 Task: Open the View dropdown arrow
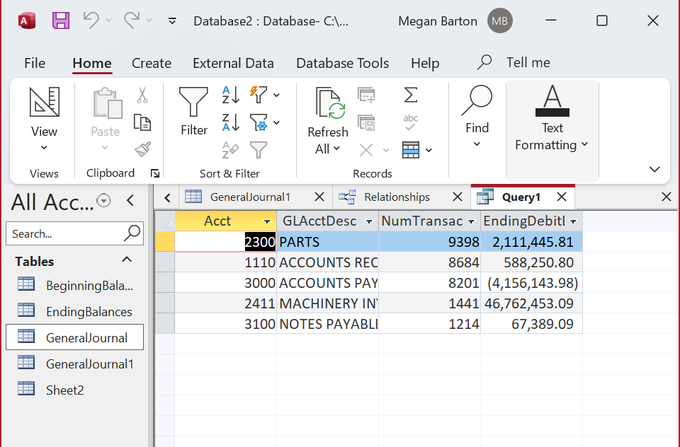click(x=44, y=148)
